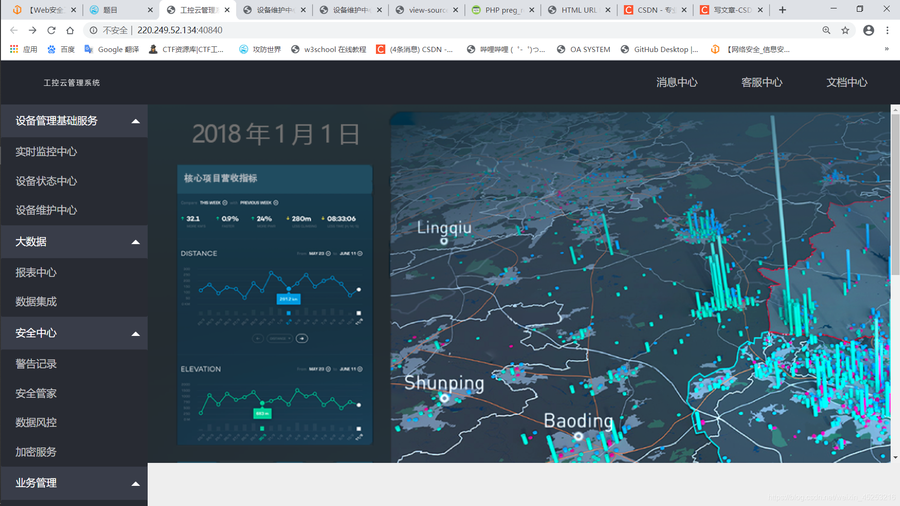Image resolution: width=900 pixels, height=506 pixels.
Task: Collapse the 大数据 section
Action: (74, 242)
